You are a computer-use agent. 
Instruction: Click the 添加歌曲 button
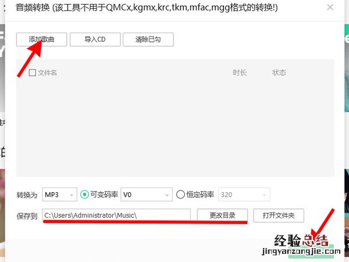pyautogui.click(x=42, y=40)
